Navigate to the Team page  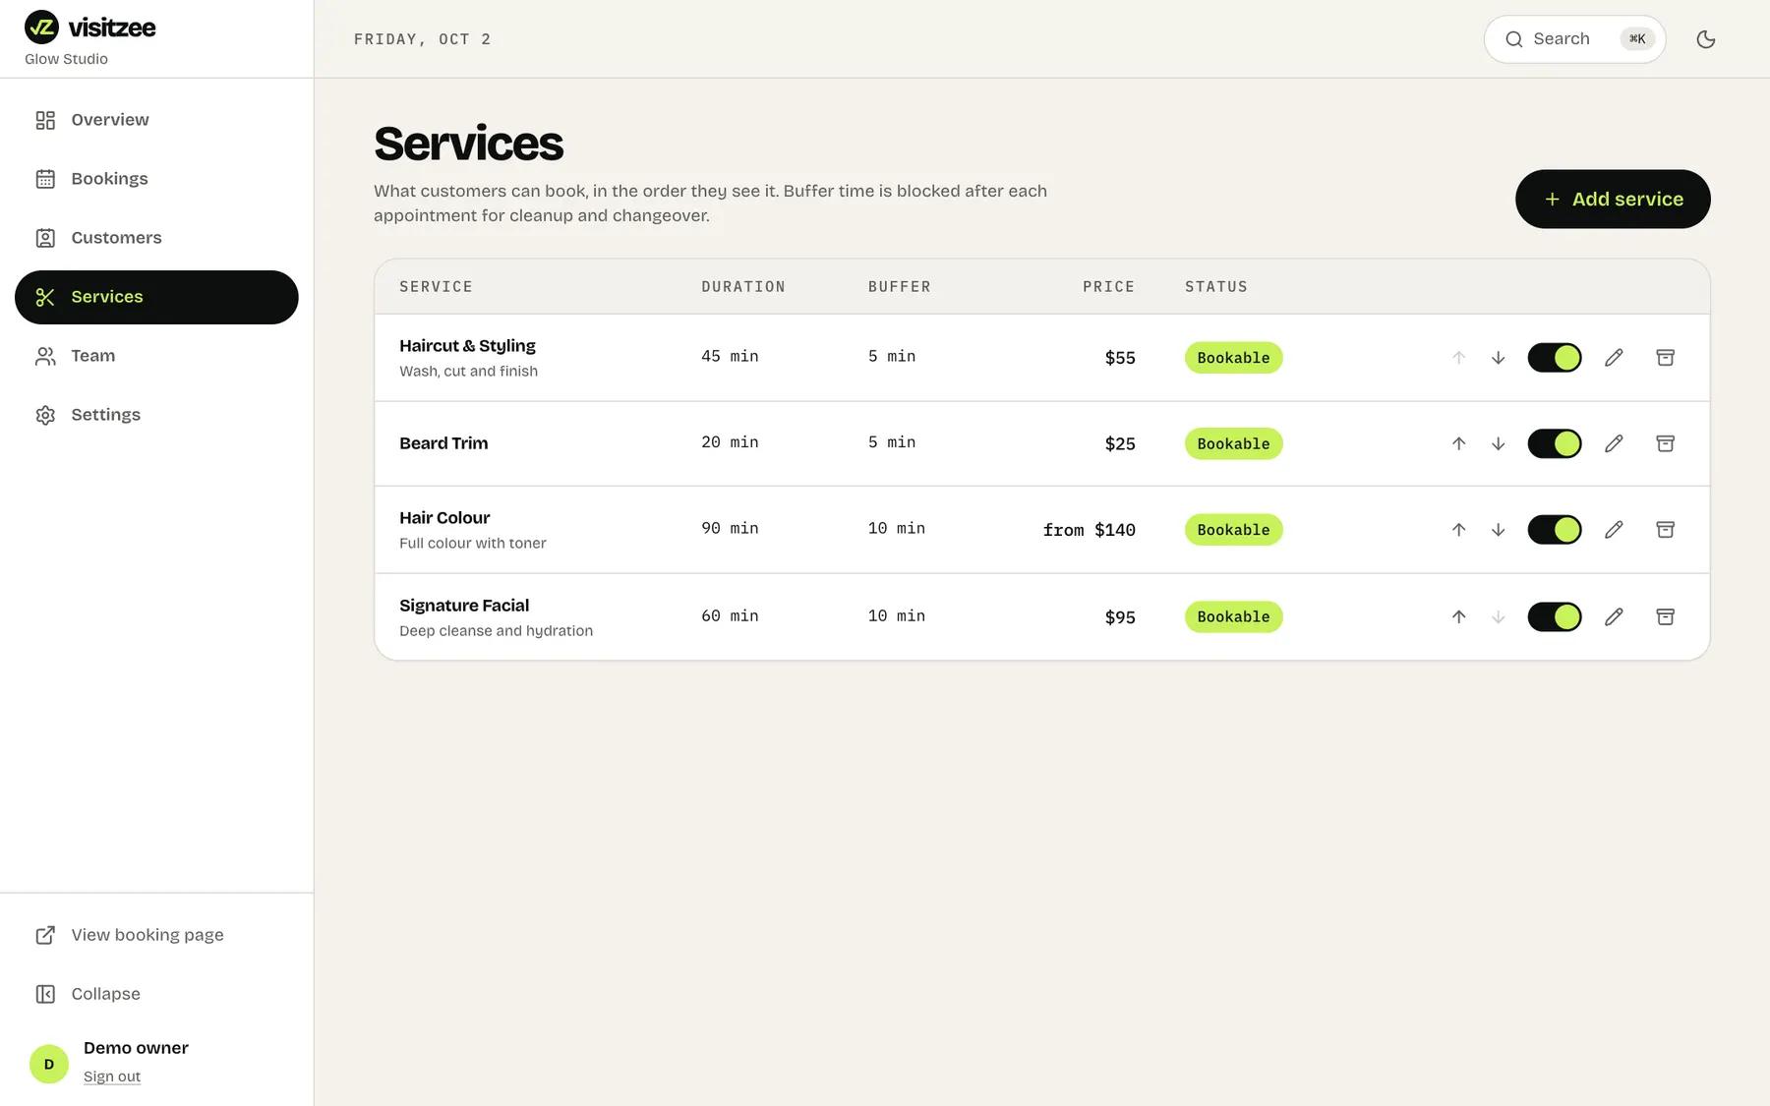coord(156,356)
